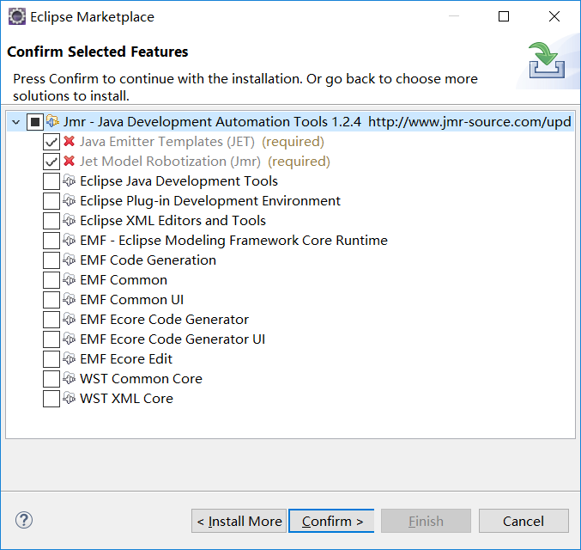
Task: Click the Confirm button
Action: tap(331, 521)
